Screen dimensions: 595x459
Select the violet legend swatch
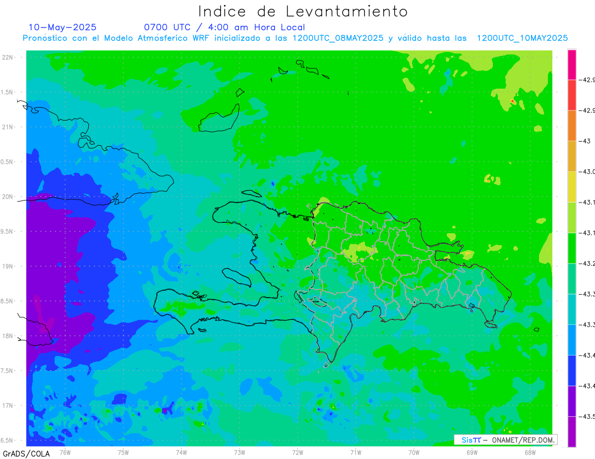[x=572, y=401]
